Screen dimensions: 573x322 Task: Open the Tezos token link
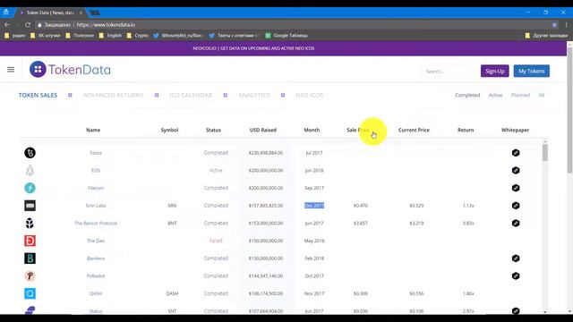click(96, 153)
